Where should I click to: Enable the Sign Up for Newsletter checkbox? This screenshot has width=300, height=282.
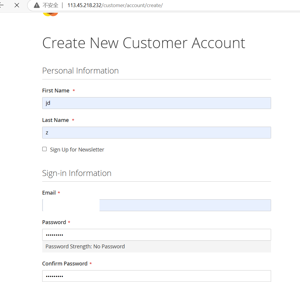(44, 149)
